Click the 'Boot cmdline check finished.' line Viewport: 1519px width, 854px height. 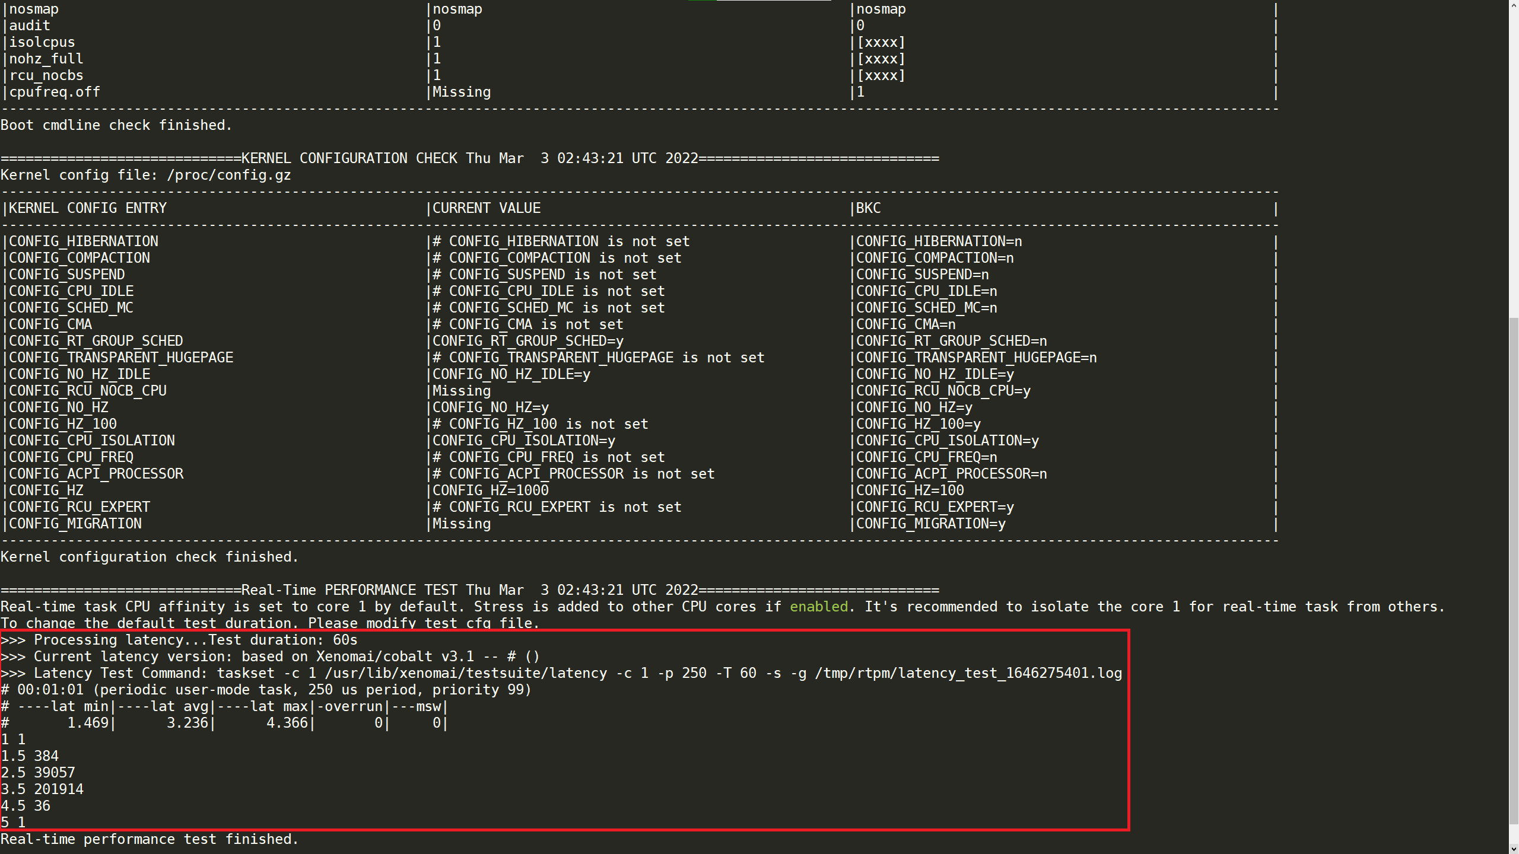pos(116,125)
